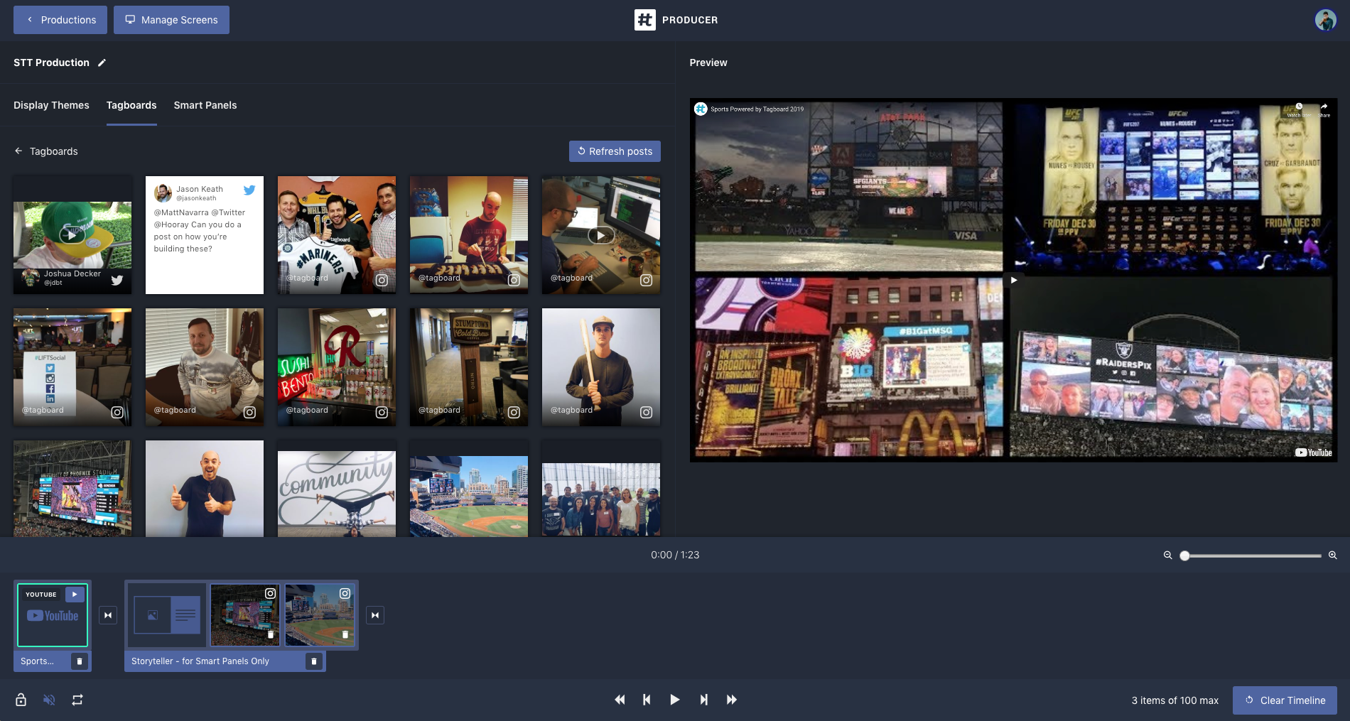1350x721 pixels.
Task: Toggle audio mute
Action: (x=49, y=700)
